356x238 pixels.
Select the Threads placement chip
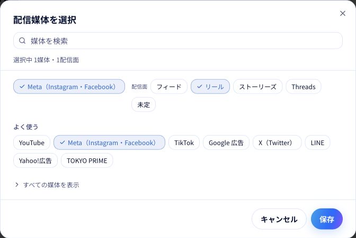[304, 87]
